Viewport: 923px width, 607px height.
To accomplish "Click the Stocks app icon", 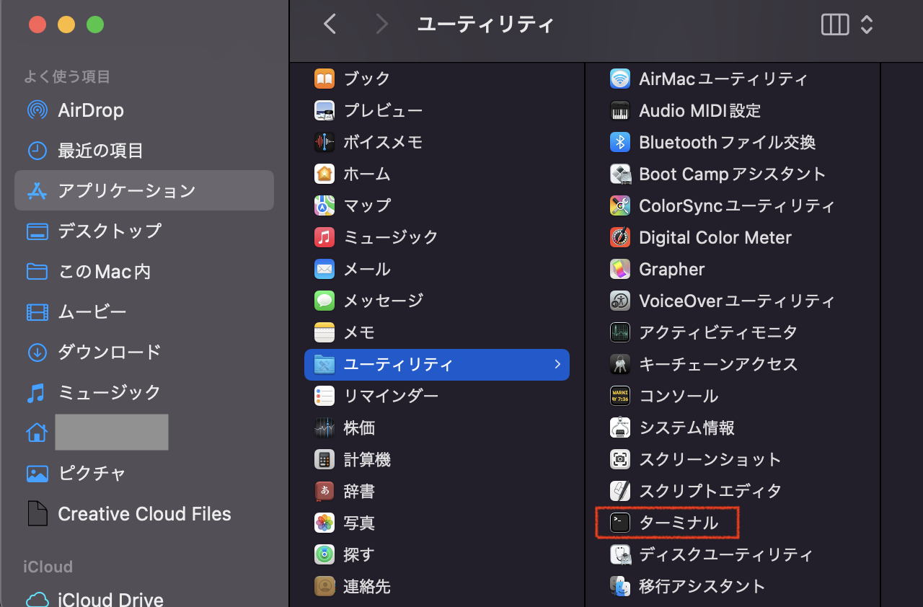I will [324, 427].
